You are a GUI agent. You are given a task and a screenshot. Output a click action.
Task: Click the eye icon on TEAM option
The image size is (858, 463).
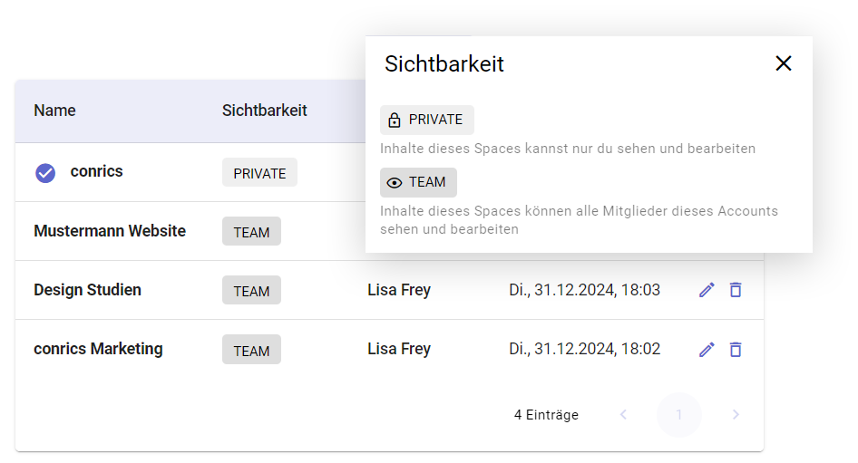[395, 182]
